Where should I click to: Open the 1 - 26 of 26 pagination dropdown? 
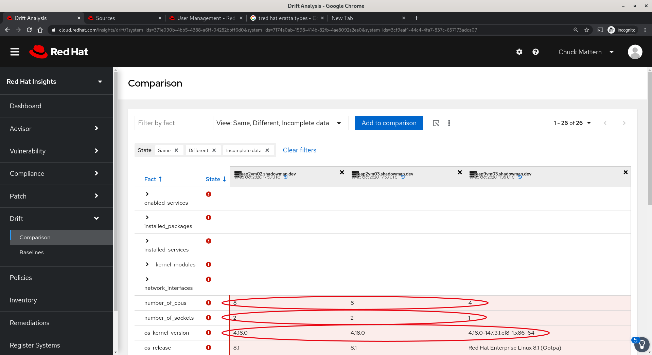[572, 123]
